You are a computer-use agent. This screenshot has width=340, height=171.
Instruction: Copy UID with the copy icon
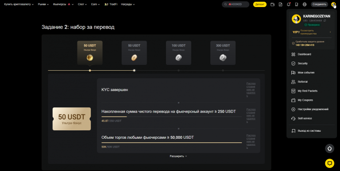pyautogui.click(x=325, y=21)
